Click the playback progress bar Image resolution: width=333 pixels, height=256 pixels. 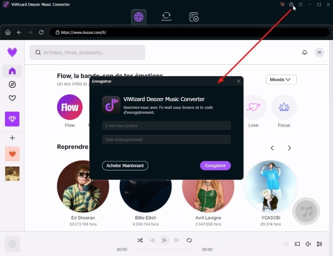pyautogui.click(x=165, y=249)
